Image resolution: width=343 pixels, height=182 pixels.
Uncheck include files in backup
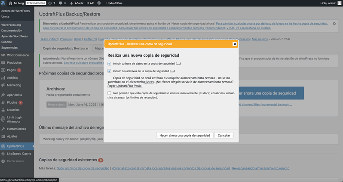(109, 71)
